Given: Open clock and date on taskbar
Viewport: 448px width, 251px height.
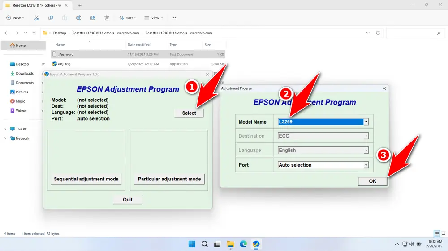Looking at the screenshot, I should [435, 244].
